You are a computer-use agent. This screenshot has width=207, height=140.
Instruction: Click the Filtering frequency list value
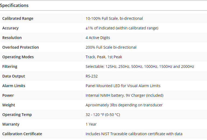click(x=140, y=67)
